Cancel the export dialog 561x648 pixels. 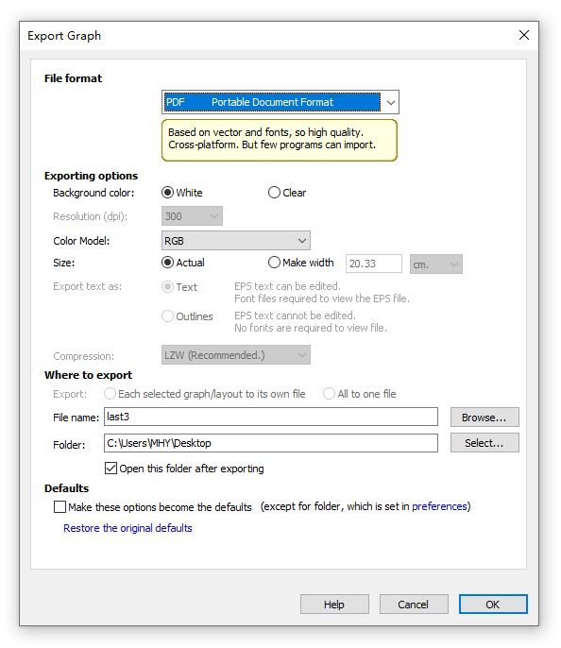tap(414, 605)
